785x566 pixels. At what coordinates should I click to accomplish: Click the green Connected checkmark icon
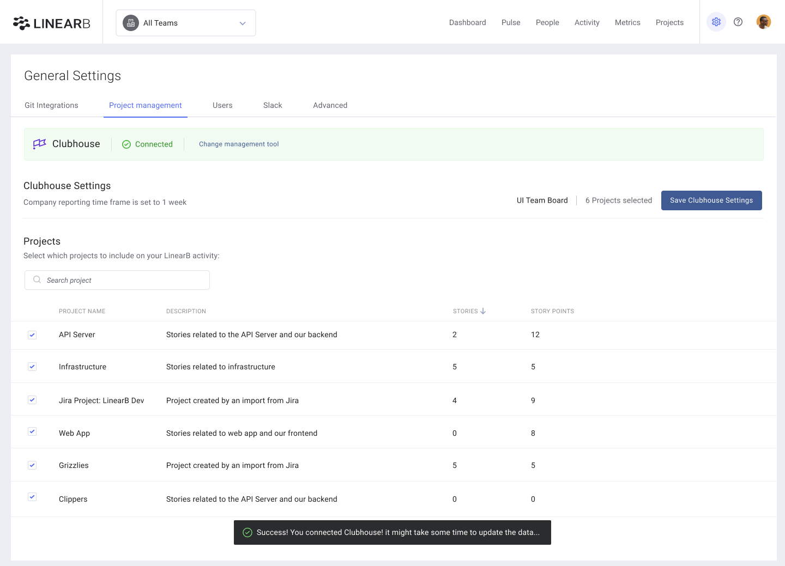126,144
